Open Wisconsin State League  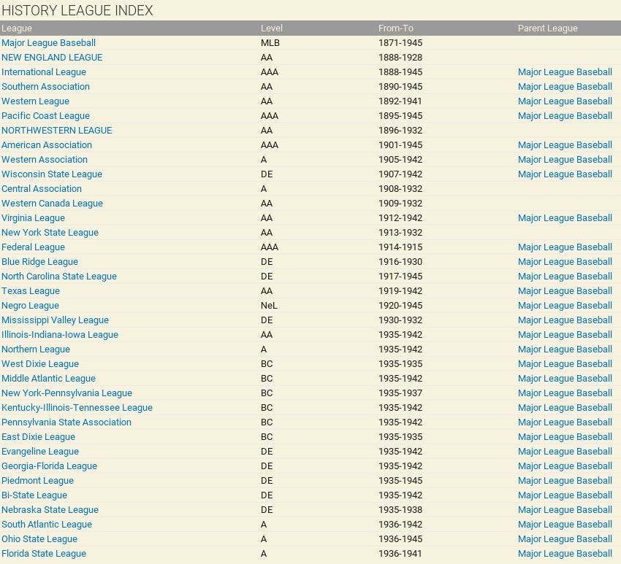(52, 174)
